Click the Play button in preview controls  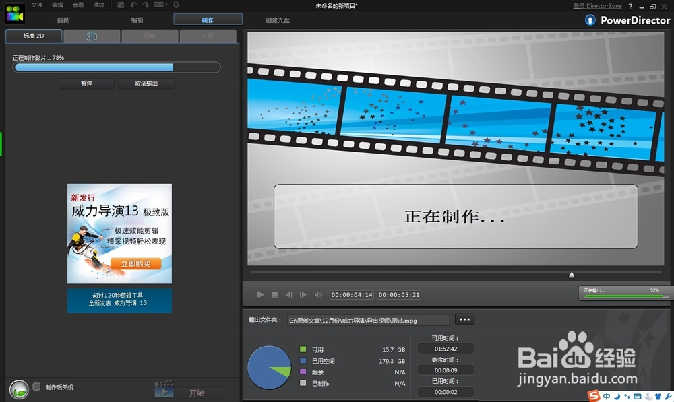260,295
